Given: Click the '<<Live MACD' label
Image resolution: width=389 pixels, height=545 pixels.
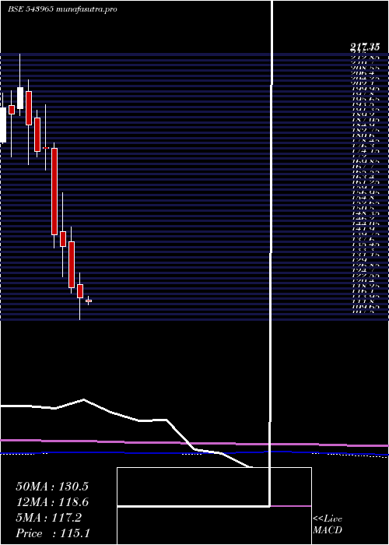Looking at the screenshot, I should tap(328, 525).
